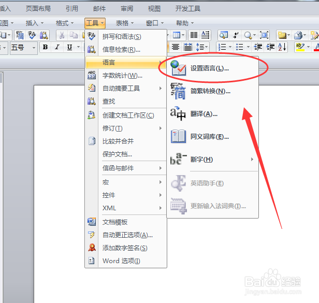The width and height of the screenshot is (319, 303).
Task: Open the 开发工具 ribbon tab
Action: tap(188, 9)
